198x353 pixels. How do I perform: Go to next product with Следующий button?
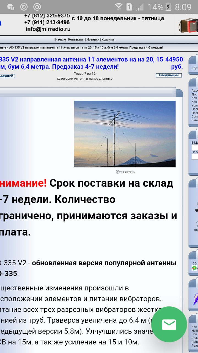click(x=169, y=75)
